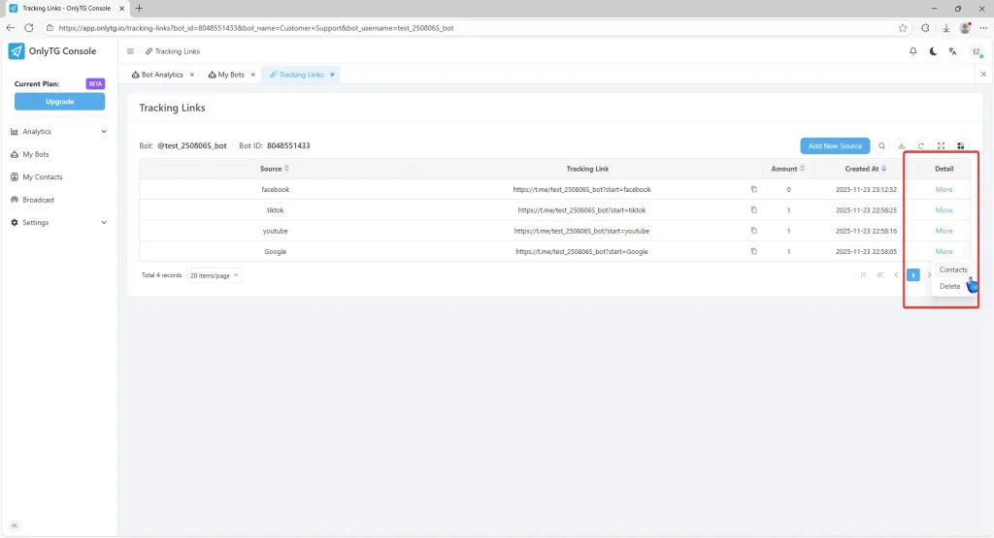Click the Add New Source button
This screenshot has height=538, width=994.
(x=835, y=146)
